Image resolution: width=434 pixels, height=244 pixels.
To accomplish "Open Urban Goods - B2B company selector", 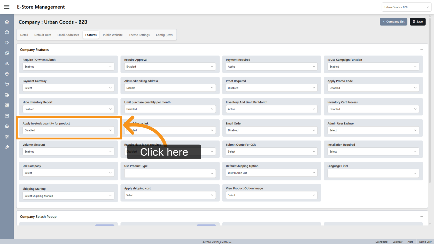I will click(x=406, y=7).
